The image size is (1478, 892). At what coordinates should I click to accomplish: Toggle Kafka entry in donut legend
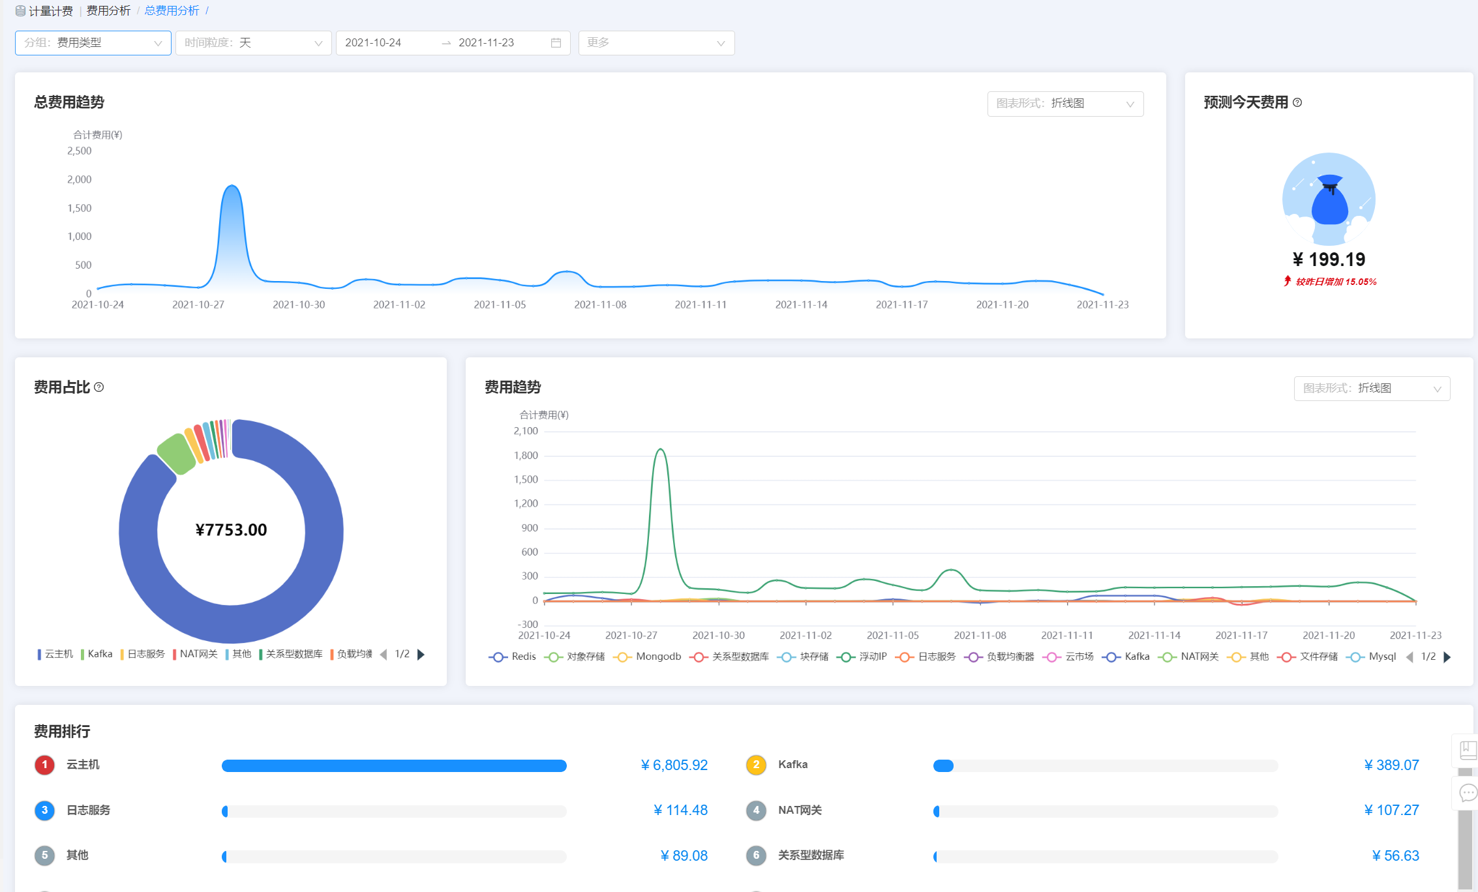click(97, 654)
